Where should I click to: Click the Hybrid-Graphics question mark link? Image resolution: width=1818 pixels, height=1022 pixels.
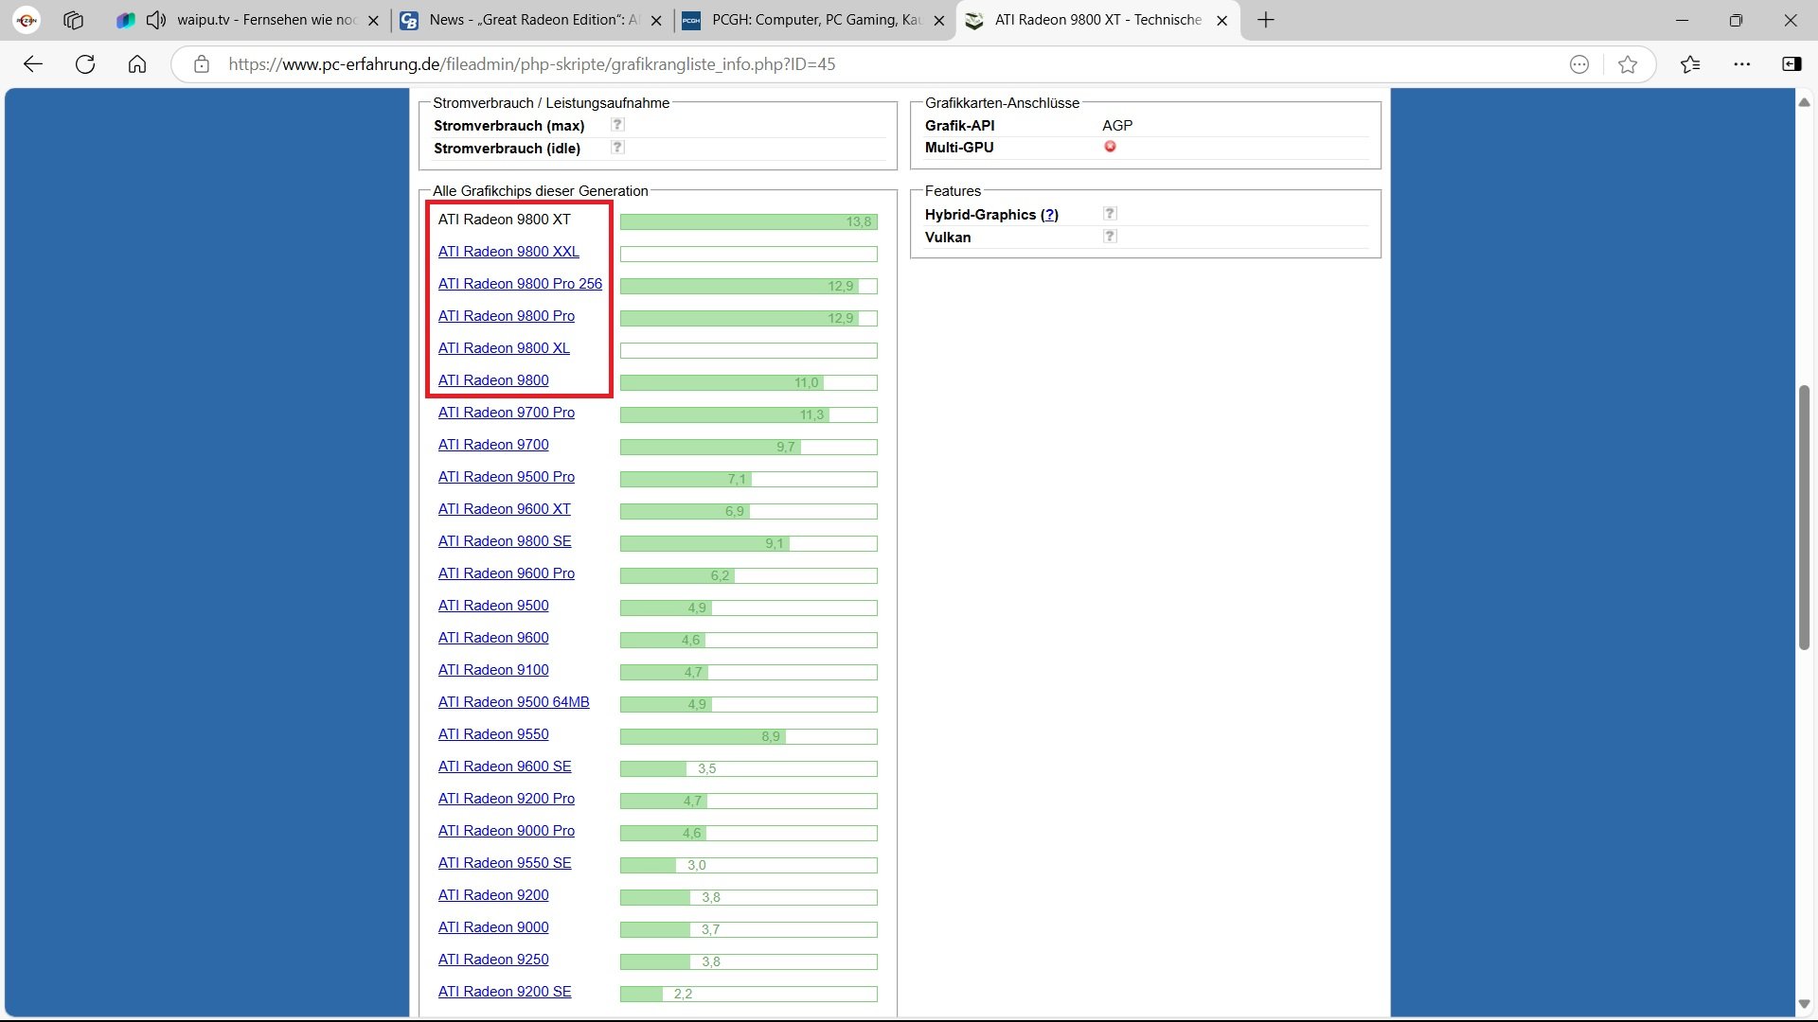pos(1049,215)
